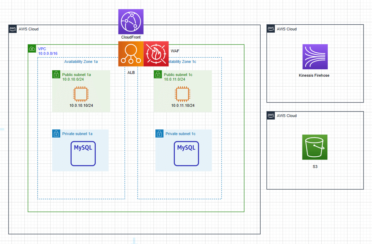The width and height of the screenshot is (372, 244).
Task: Click the lock icon of Public subnet 1a
Action: [56, 74]
